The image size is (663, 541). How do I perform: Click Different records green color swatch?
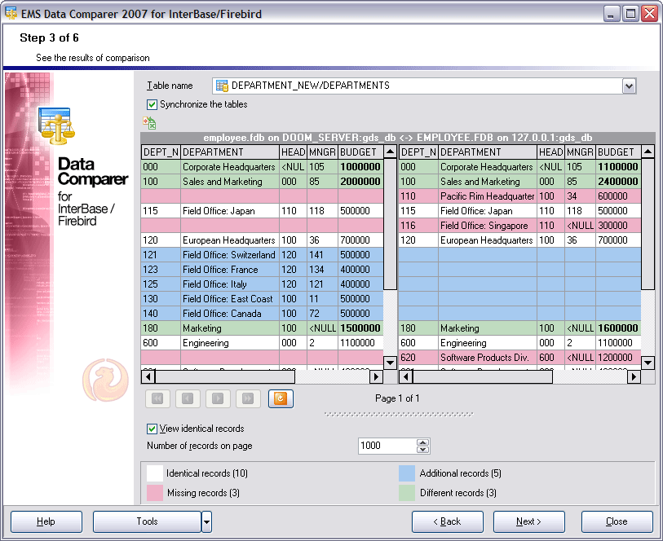[407, 493]
